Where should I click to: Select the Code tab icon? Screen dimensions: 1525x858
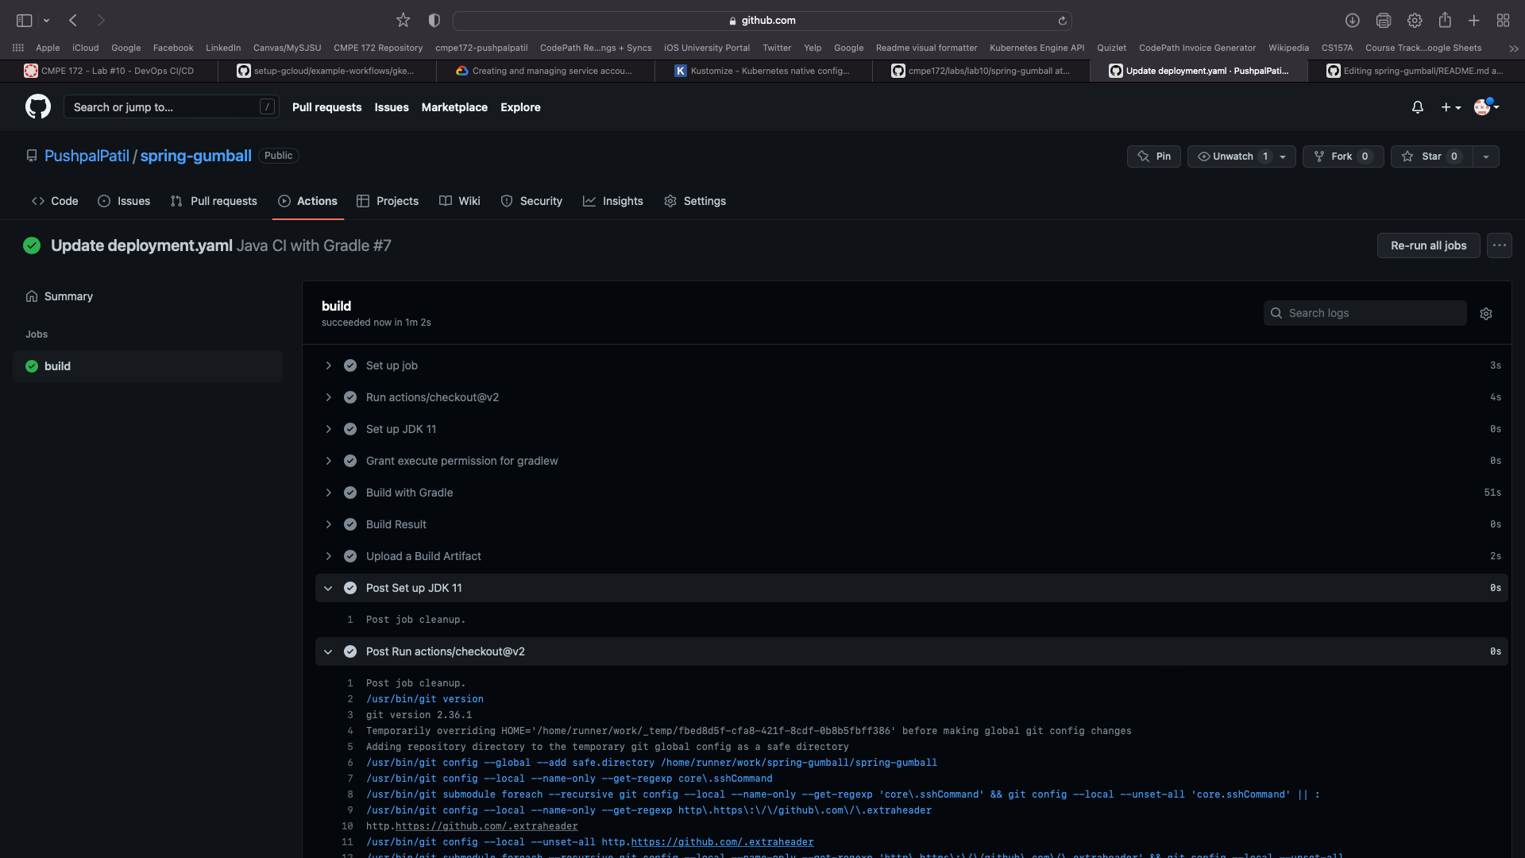[39, 201]
